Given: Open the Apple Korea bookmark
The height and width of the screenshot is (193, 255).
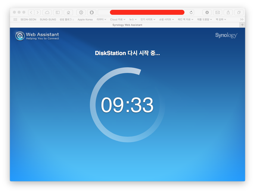Looking at the screenshot, I should click(85, 19).
